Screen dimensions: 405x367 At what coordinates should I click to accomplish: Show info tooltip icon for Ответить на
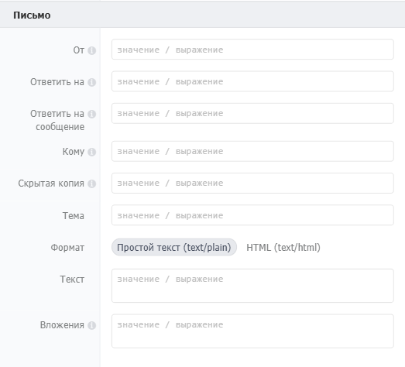tap(91, 82)
